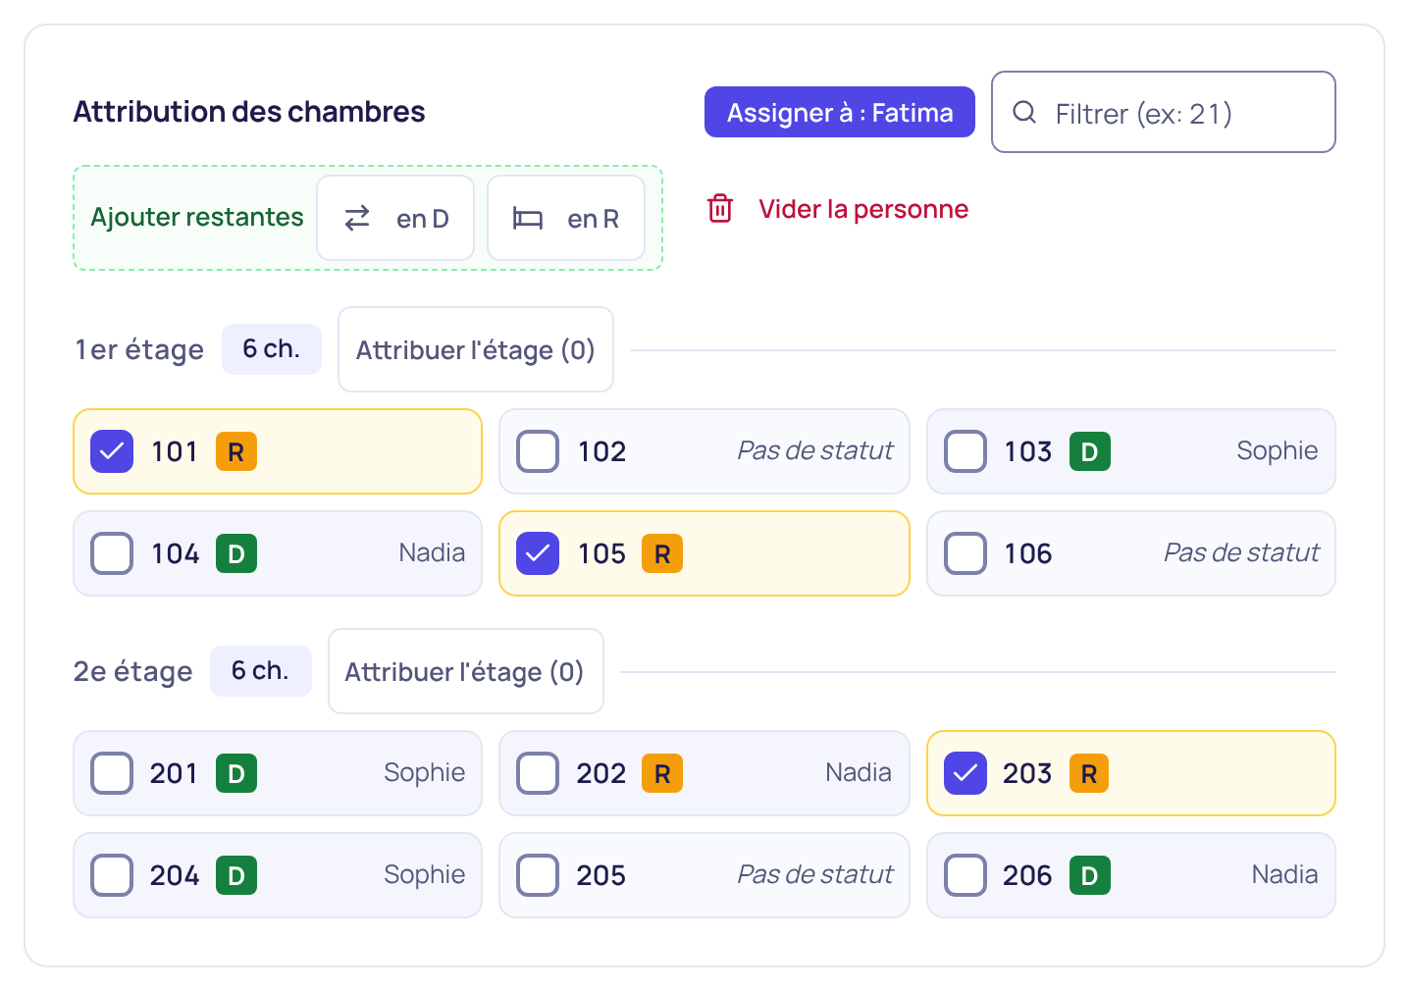
Task: Tick the room 106 checkbox
Action: point(965,553)
